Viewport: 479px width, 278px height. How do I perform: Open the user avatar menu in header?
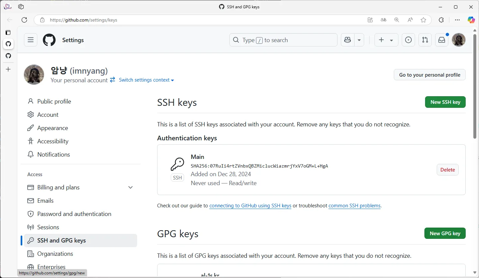tap(459, 40)
